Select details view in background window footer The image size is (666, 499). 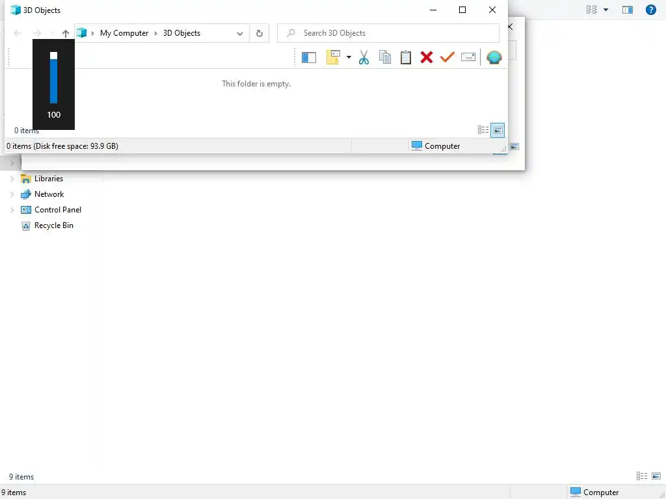point(642,476)
